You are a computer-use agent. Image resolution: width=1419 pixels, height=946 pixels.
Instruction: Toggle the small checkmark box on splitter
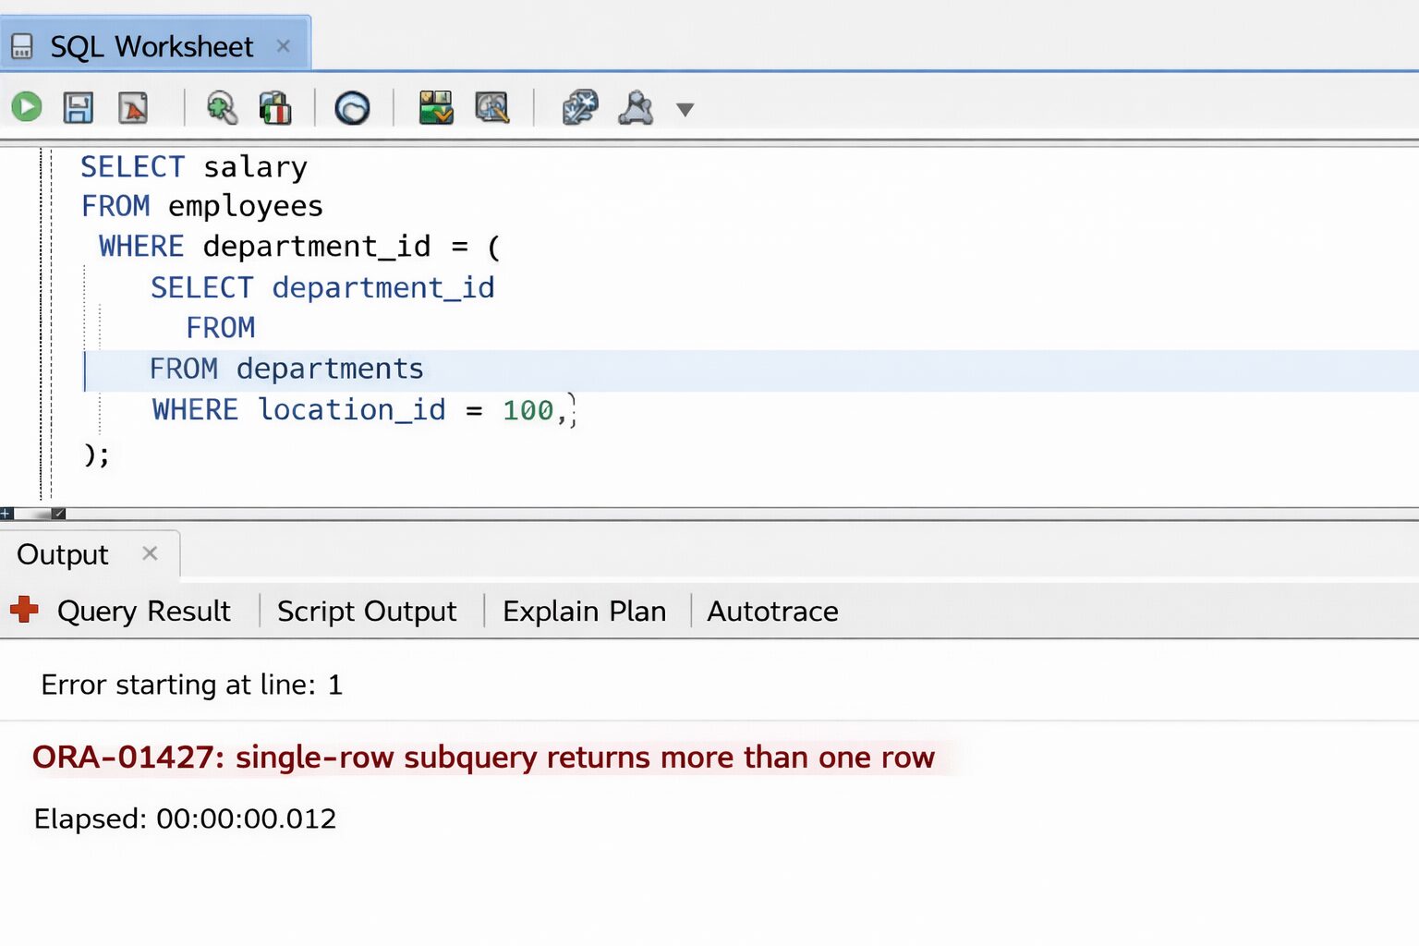click(58, 514)
